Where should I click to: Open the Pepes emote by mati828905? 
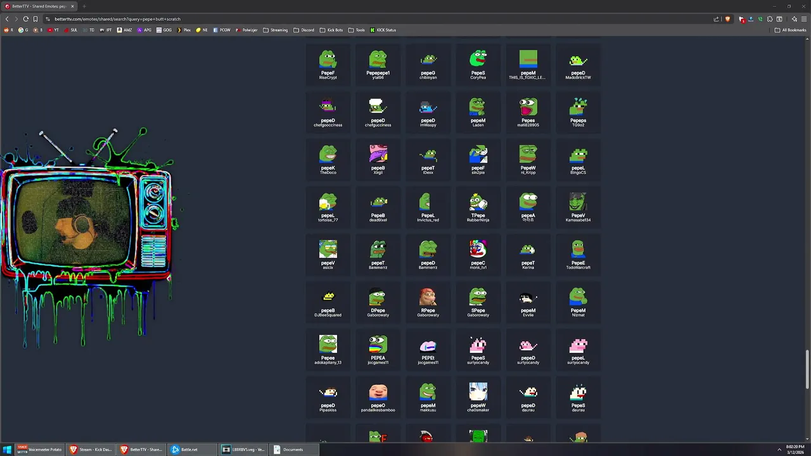click(528, 112)
